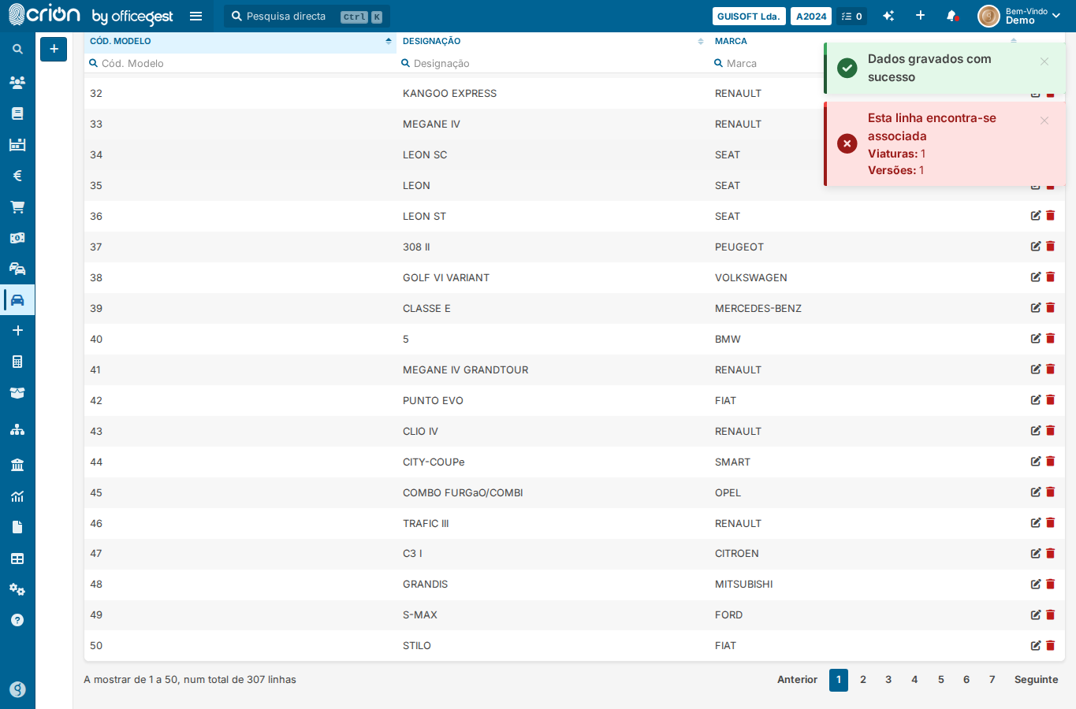
Task: Click the plus icon in top bar
Action: (920, 16)
